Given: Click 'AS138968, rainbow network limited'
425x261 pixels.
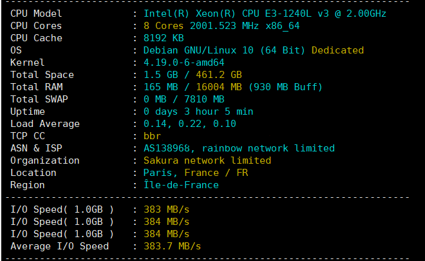Looking at the screenshot, I should point(239,148).
